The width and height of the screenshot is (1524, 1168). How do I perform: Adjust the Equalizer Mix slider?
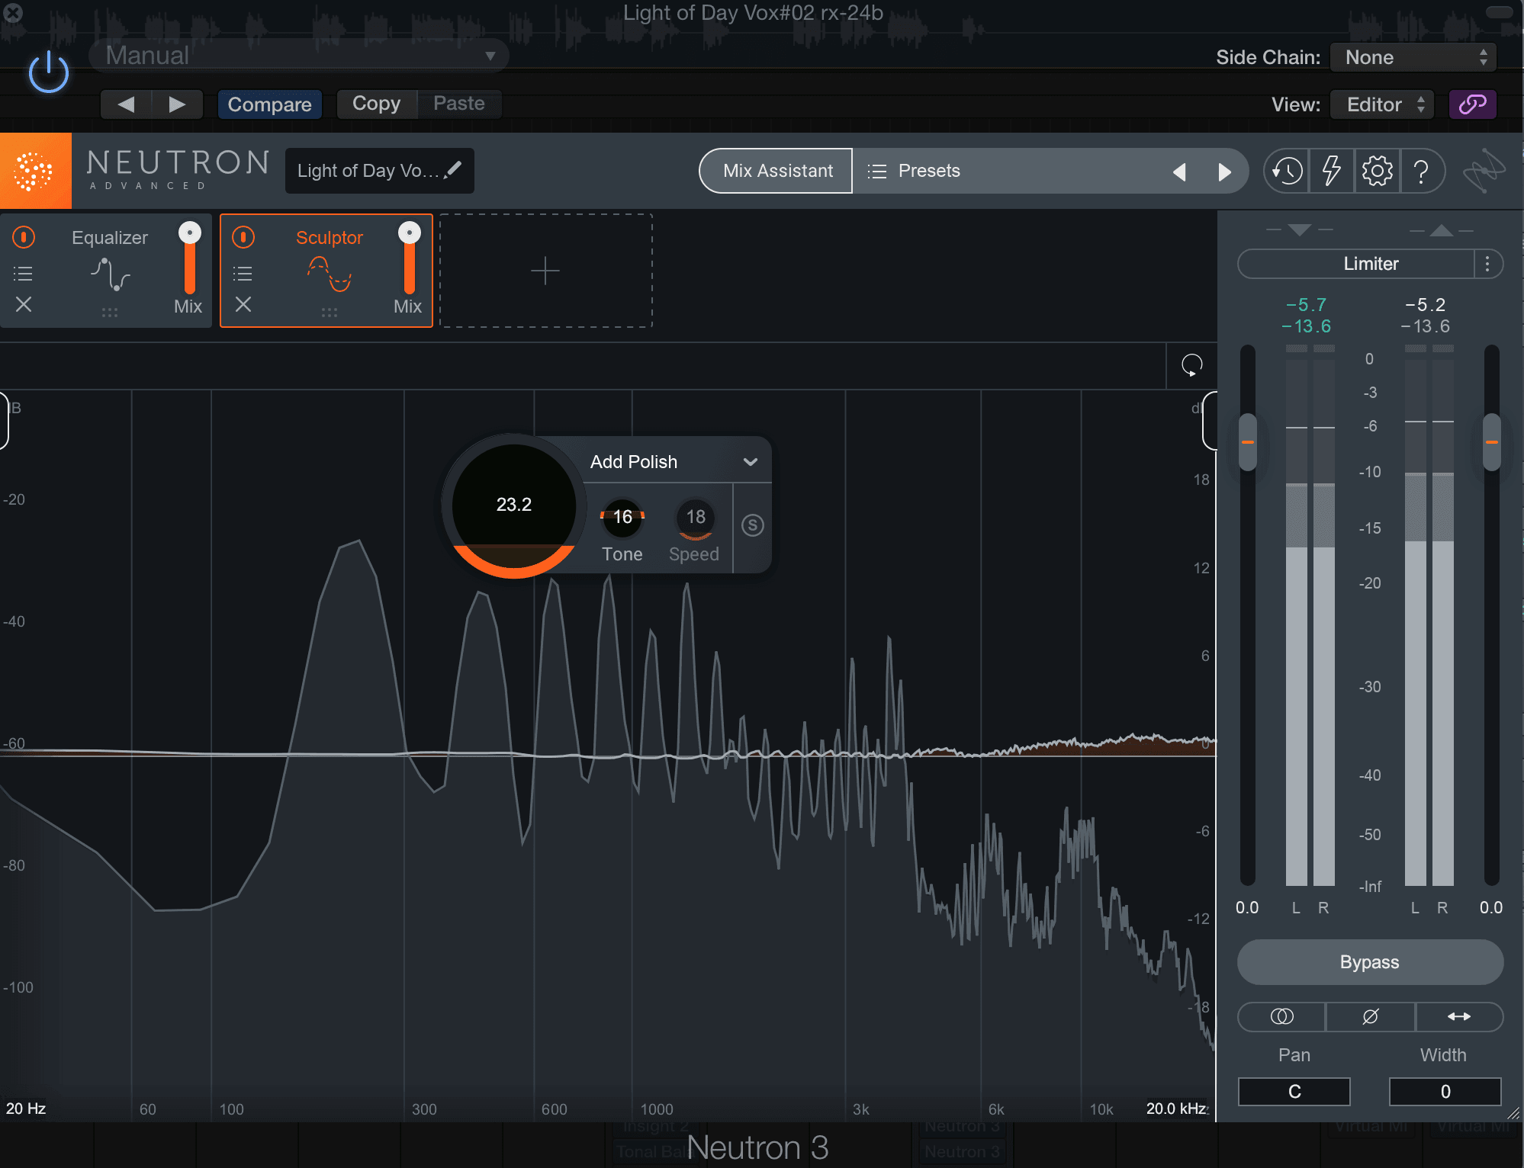coord(189,259)
